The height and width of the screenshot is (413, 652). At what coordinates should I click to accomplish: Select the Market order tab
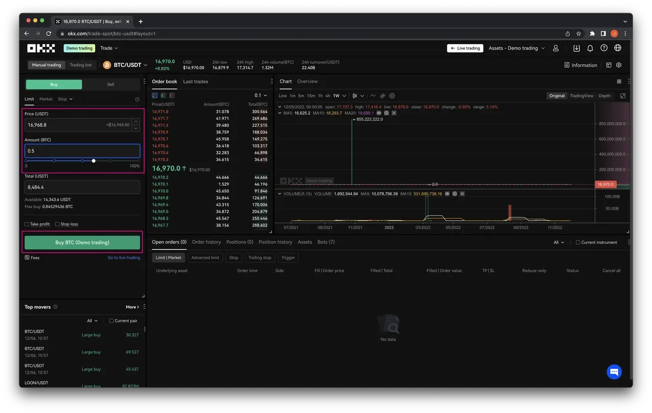coord(46,99)
